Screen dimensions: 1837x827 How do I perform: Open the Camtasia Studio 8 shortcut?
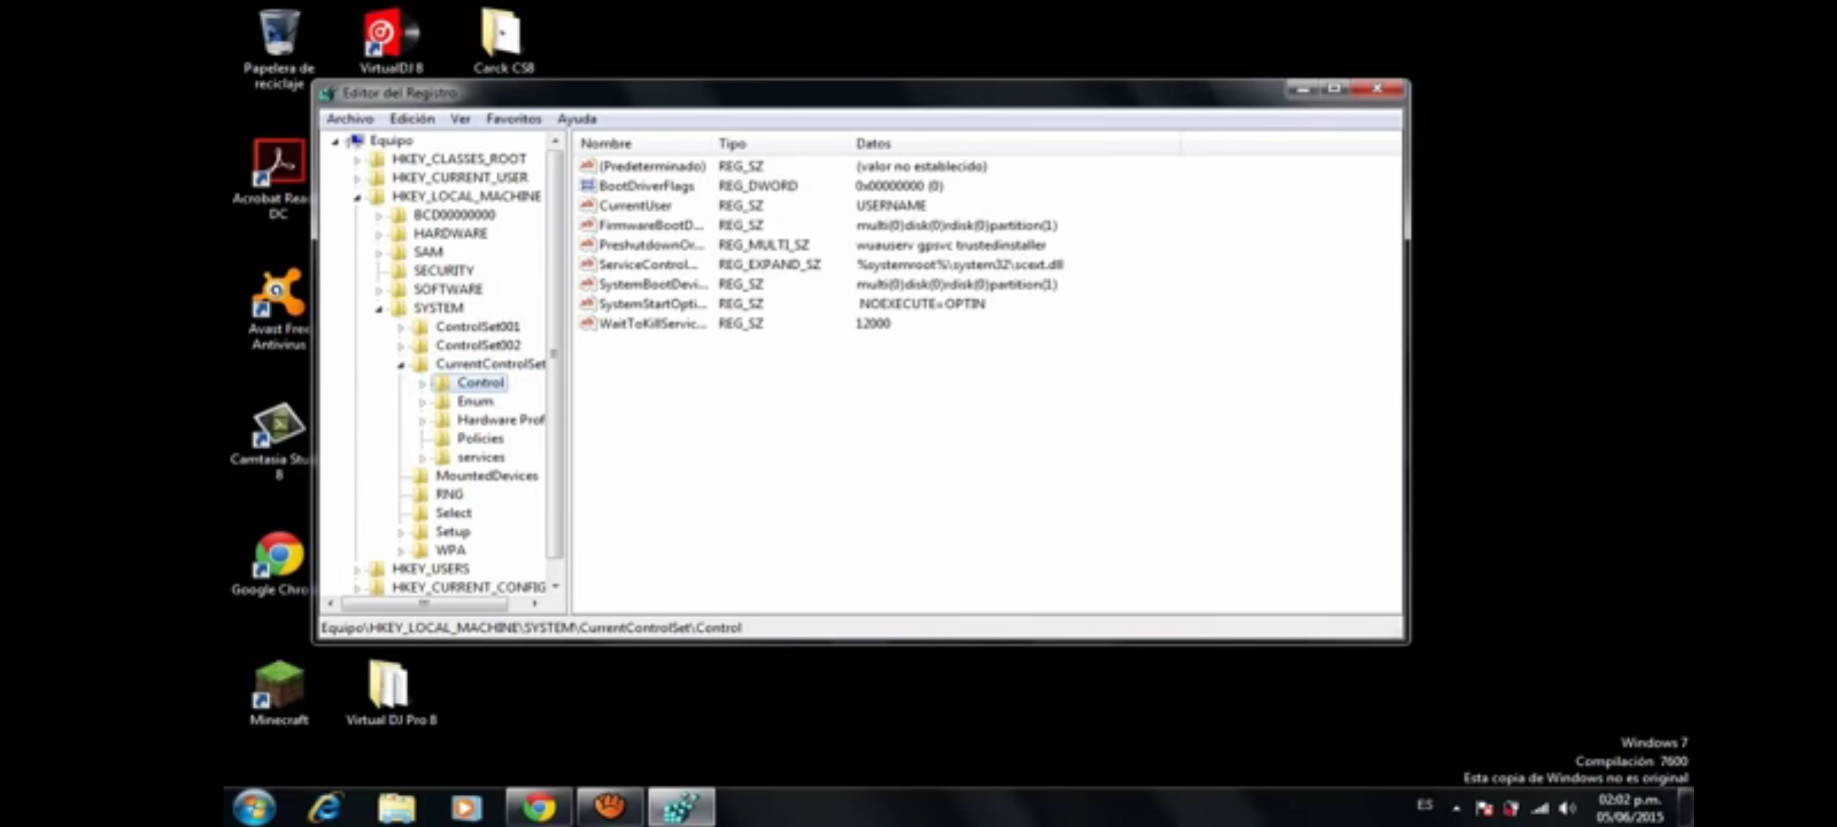click(279, 425)
